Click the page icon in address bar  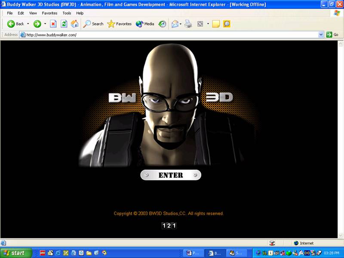[23, 35]
